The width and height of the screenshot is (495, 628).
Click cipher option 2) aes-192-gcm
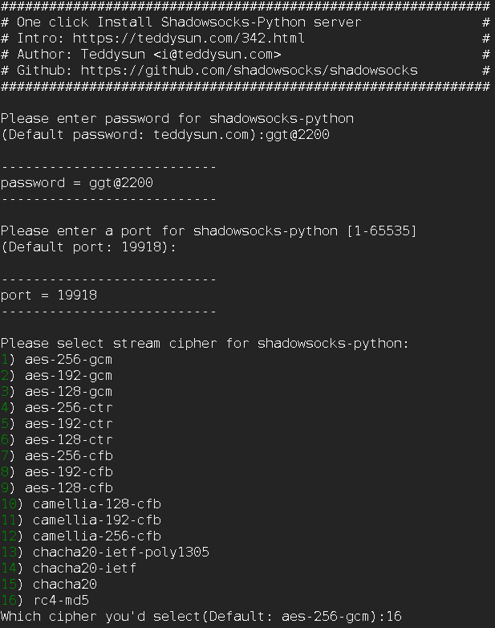[x=57, y=375]
